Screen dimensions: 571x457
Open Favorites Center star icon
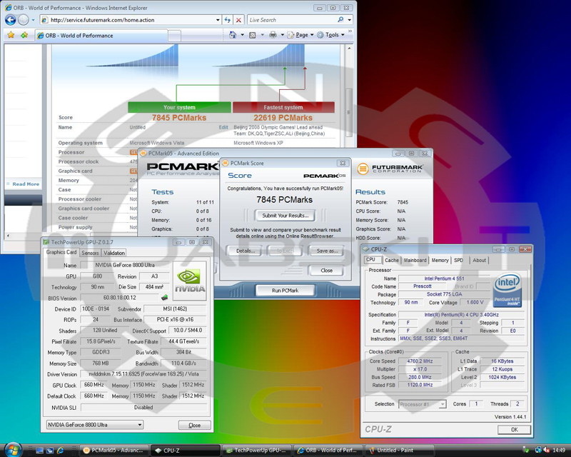11,35
